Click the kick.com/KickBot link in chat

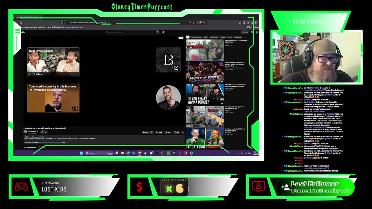(x=314, y=111)
